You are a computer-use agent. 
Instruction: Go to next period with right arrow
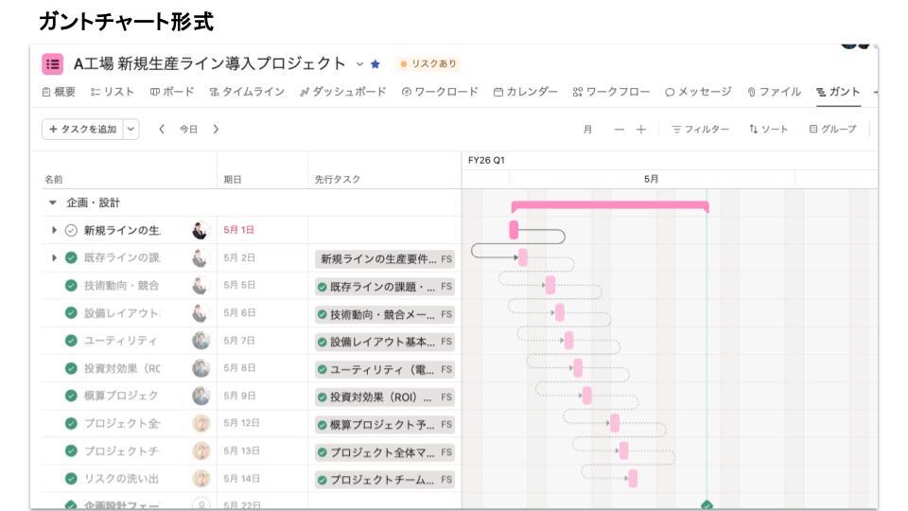pyautogui.click(x=216, y=129)
